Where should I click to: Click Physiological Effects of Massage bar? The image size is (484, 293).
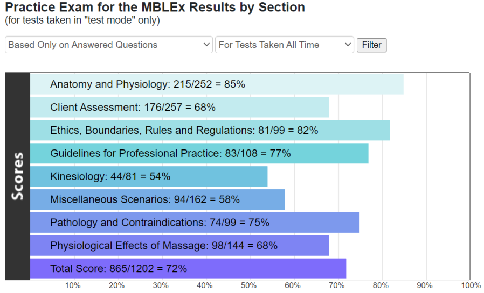click(179, 246)
